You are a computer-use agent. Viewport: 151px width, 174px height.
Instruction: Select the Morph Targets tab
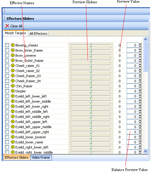[x=15, y=33]
